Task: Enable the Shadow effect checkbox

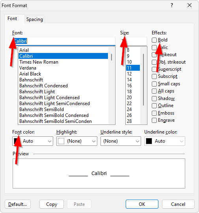Action: tap(154, 98)
